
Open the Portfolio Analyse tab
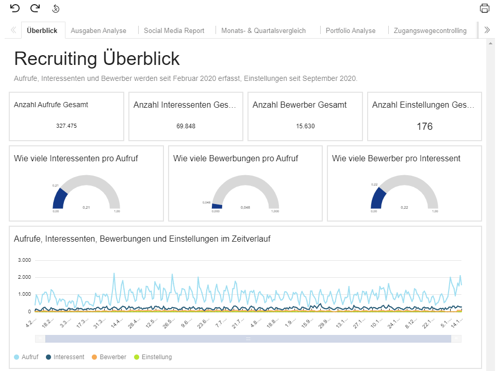[351, 30]
